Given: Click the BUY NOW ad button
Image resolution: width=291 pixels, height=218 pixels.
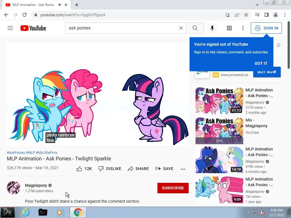Looking at the screenshot, I should click(x=267, y=72).
